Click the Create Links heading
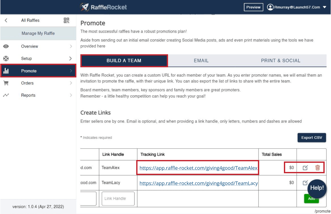Image resolution: width=331 pixels, height=214 pixels. point(95,113)
